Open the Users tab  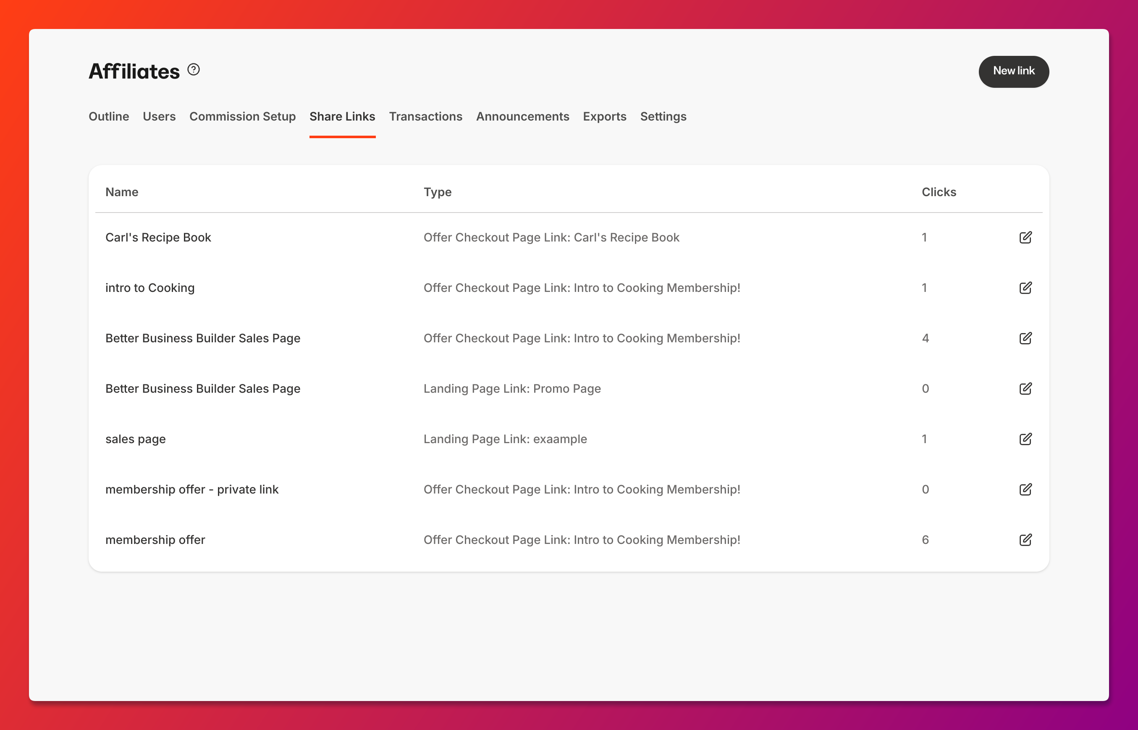(159, 117)
